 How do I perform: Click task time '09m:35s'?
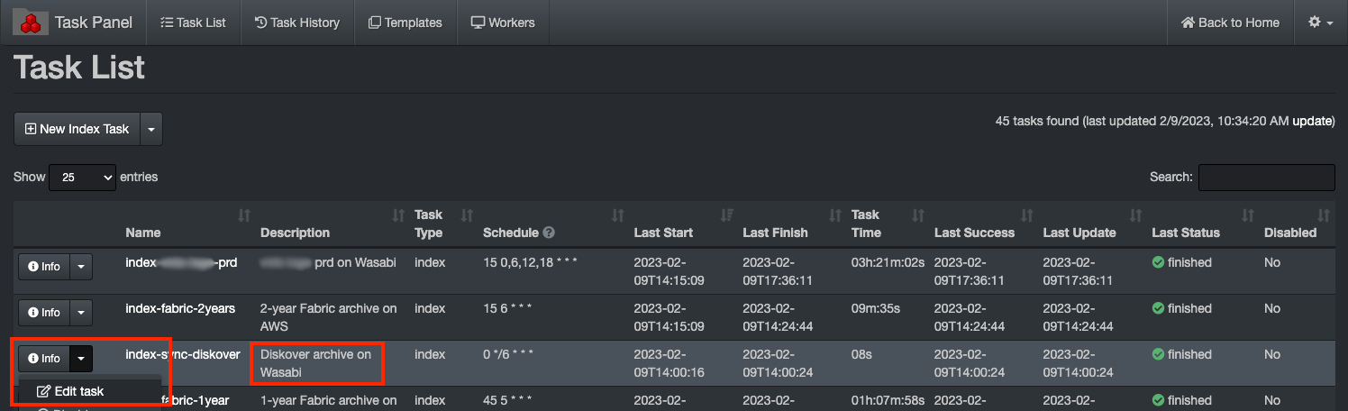(x=877, y=308)
